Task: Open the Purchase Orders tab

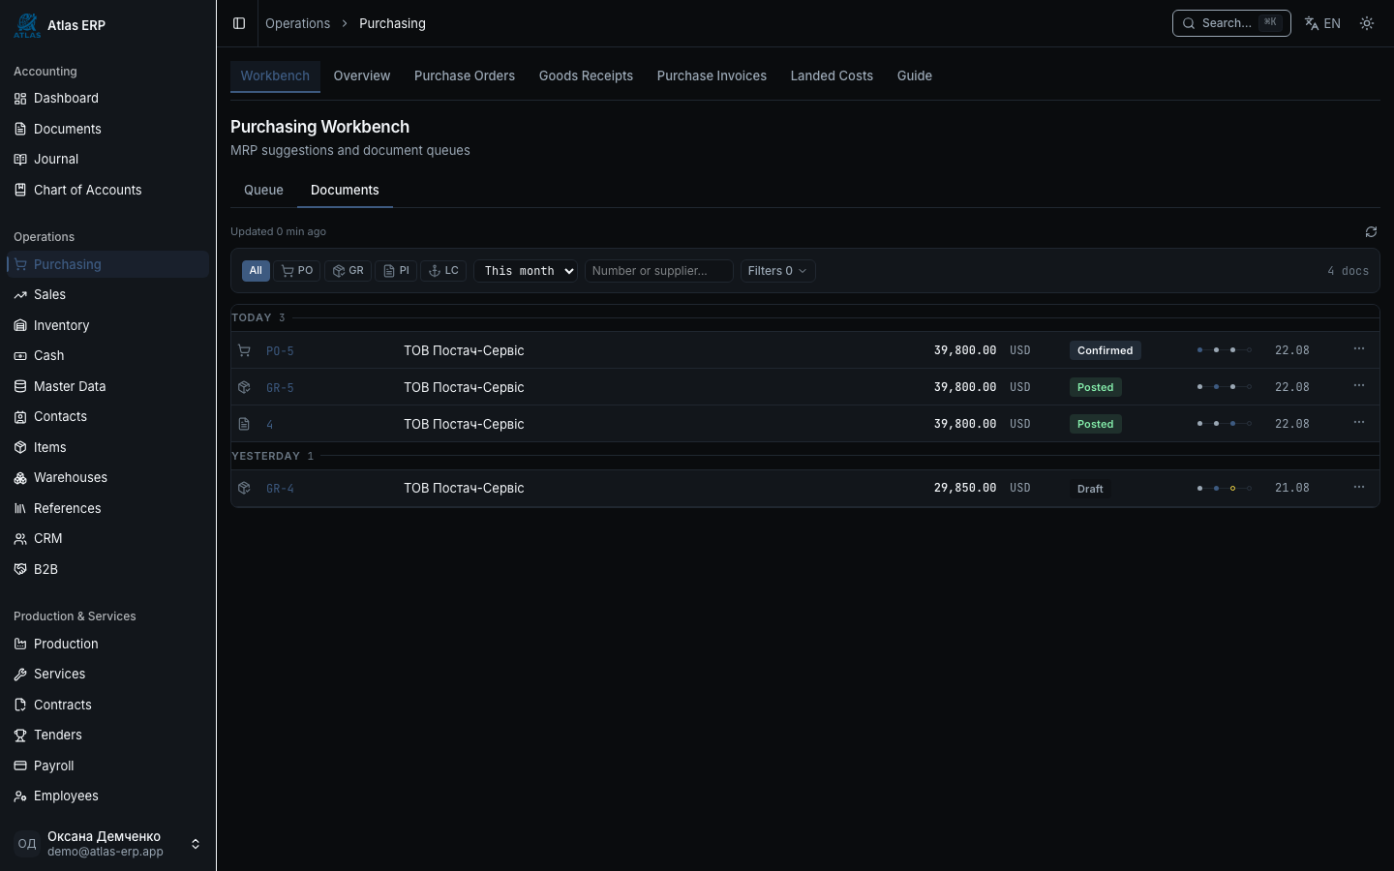Action: point(465,75)
